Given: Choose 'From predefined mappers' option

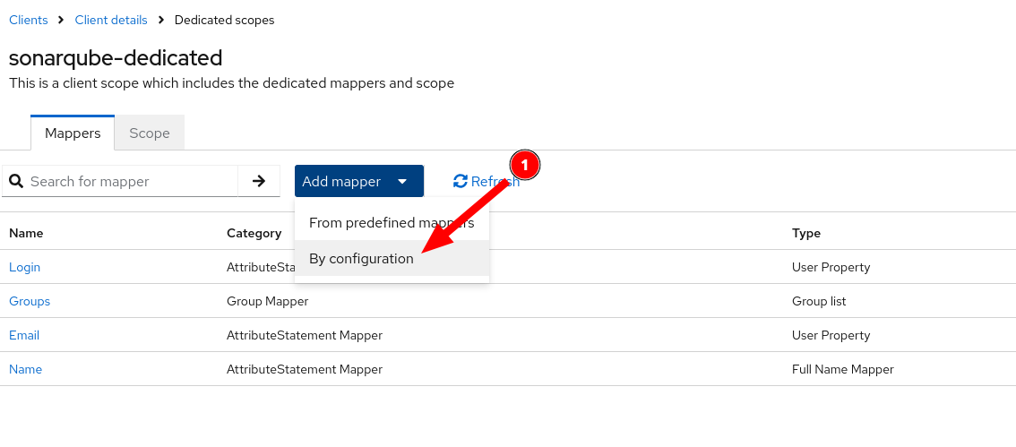Looking at the screenshot, I should (x=392, y=223).
